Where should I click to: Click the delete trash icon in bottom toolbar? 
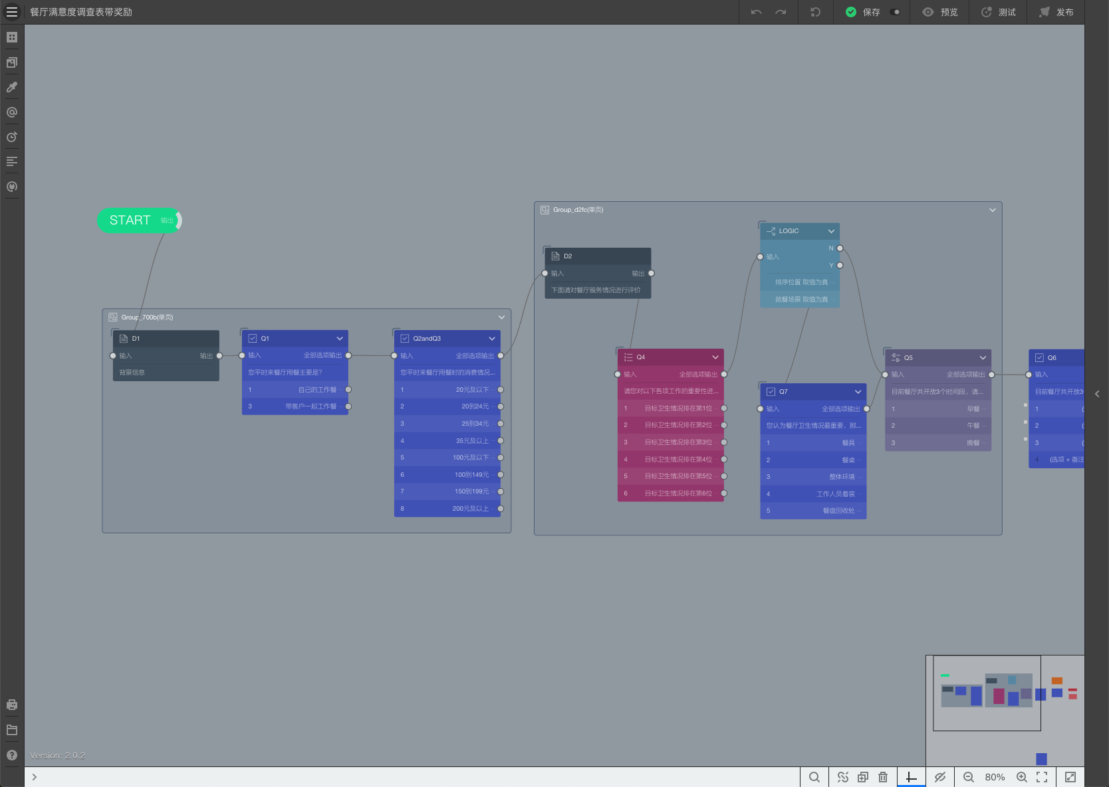883,777
